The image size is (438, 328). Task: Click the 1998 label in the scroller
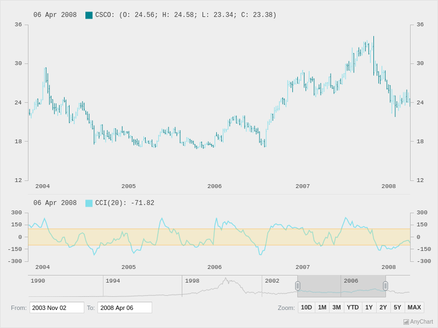[x=192, y=281]
